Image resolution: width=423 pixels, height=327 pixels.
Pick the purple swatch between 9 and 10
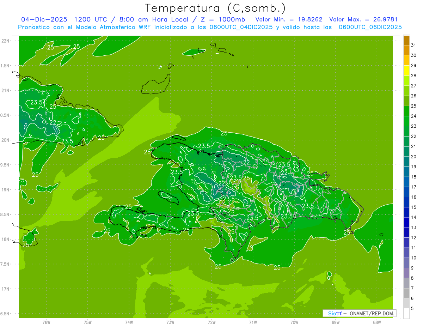point(406,263)
